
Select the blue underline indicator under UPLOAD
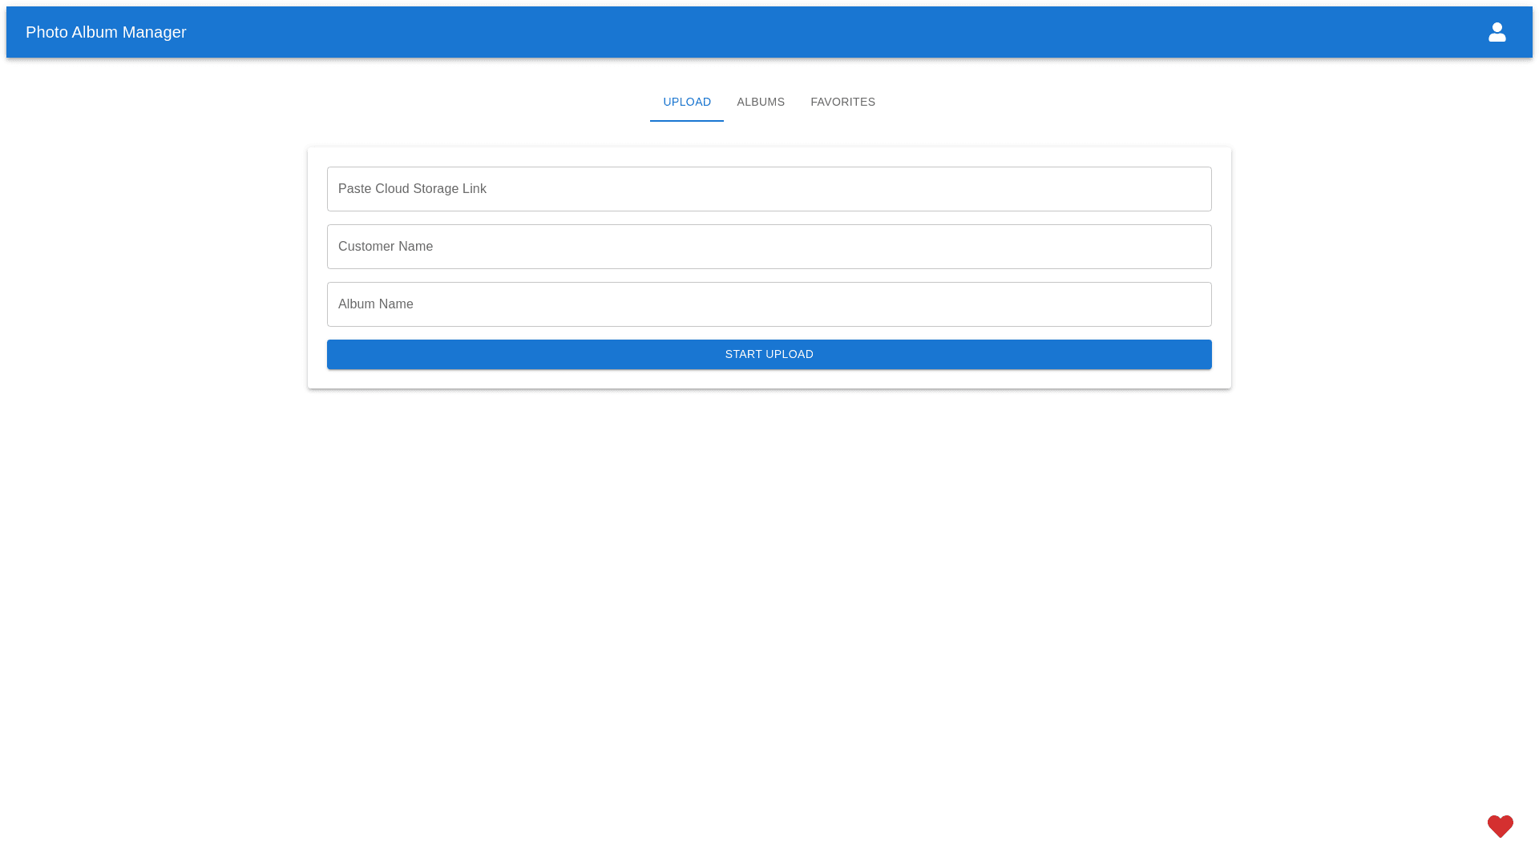click(x=686, y=121)
